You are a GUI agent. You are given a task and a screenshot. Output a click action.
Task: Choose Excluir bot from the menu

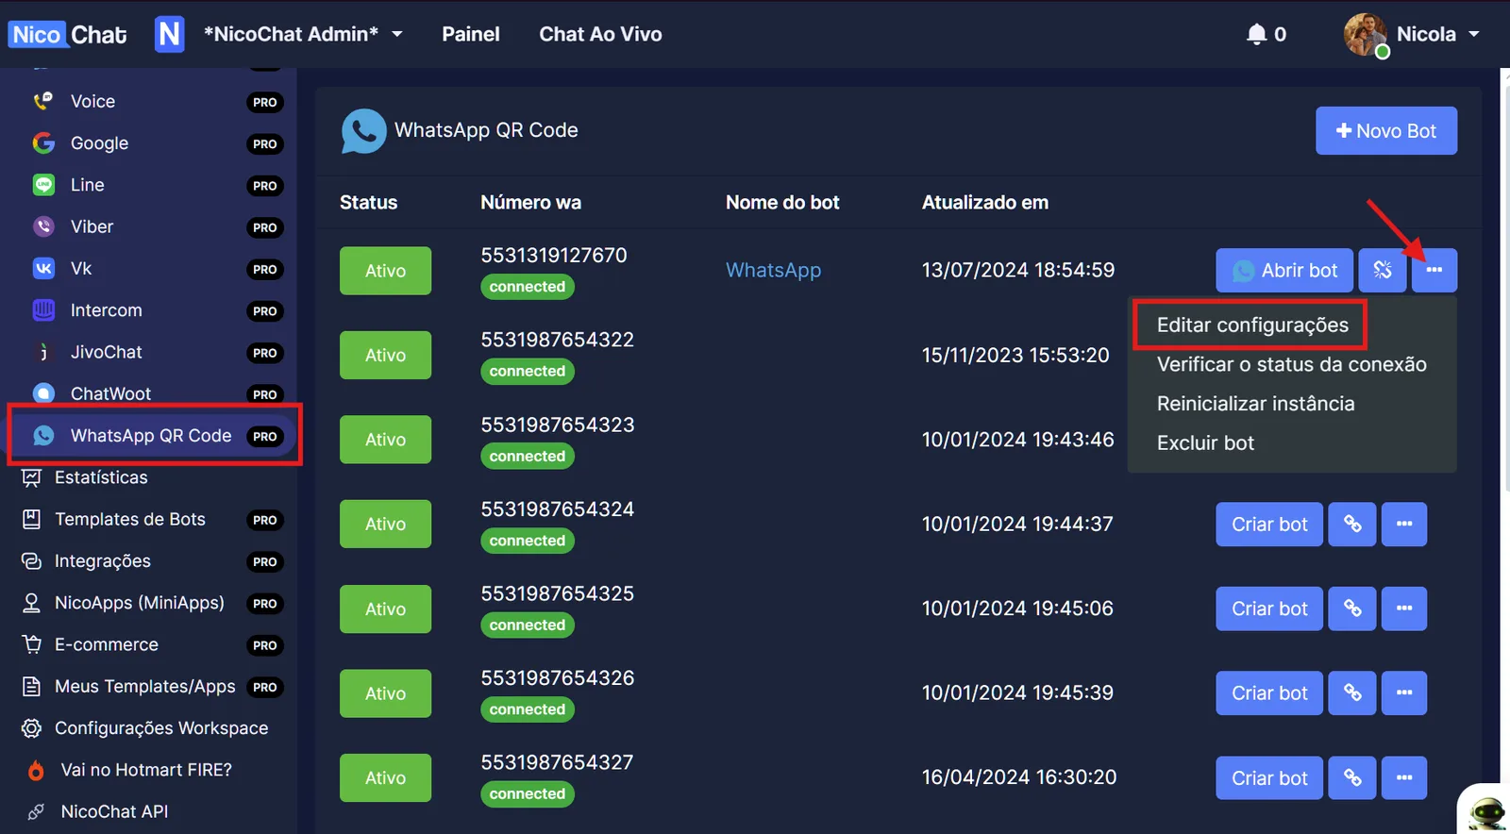coord(1205,442)
